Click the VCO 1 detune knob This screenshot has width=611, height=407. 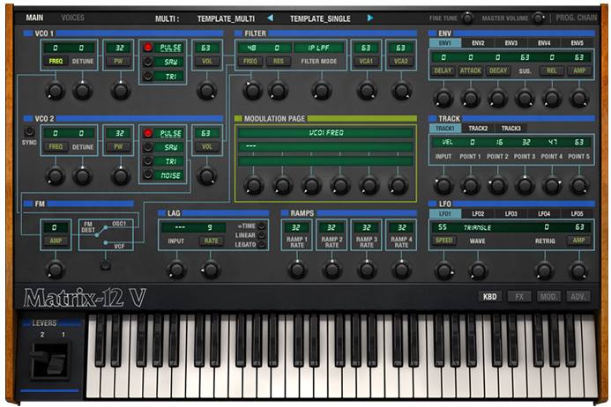click(x=82, y=91)
